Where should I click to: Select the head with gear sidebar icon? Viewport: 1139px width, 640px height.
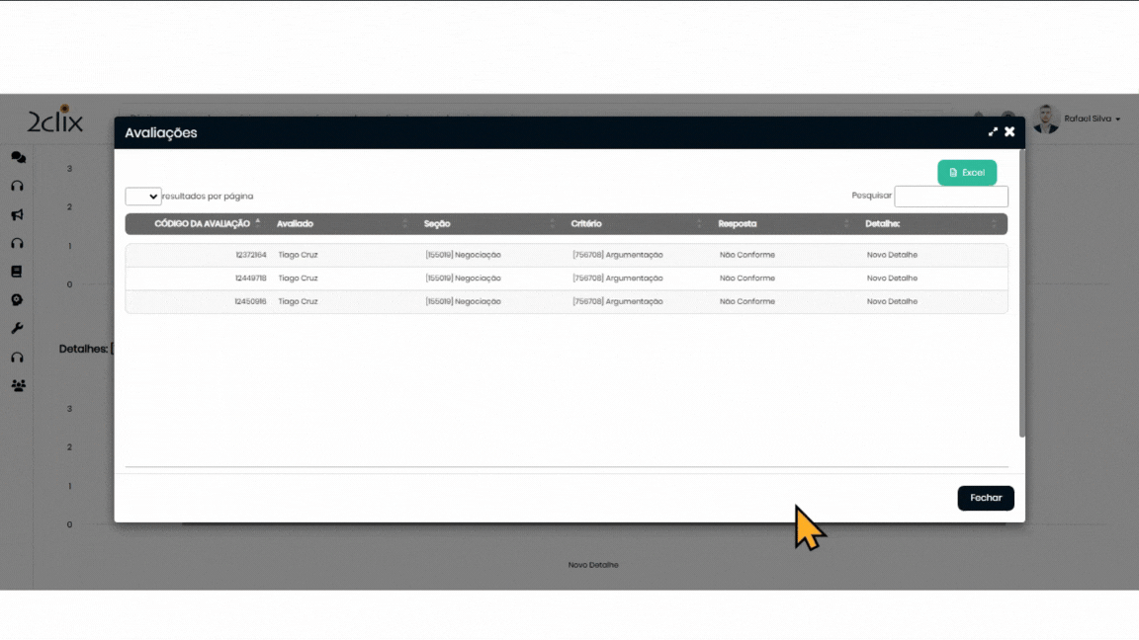click(x=17, y=300)
